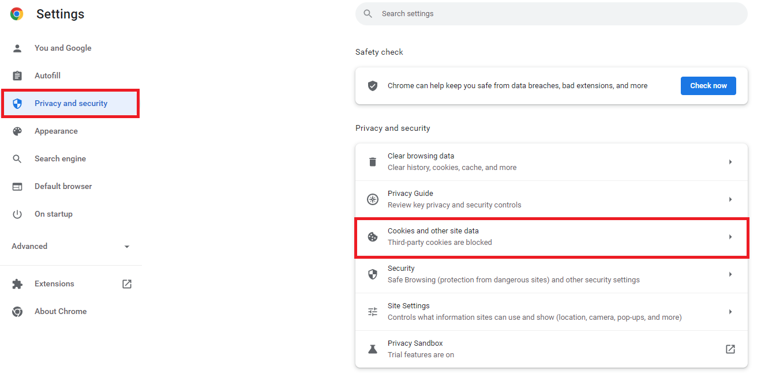
Task: Click the Privacy Guide compass icon
Action: point(373,199)
